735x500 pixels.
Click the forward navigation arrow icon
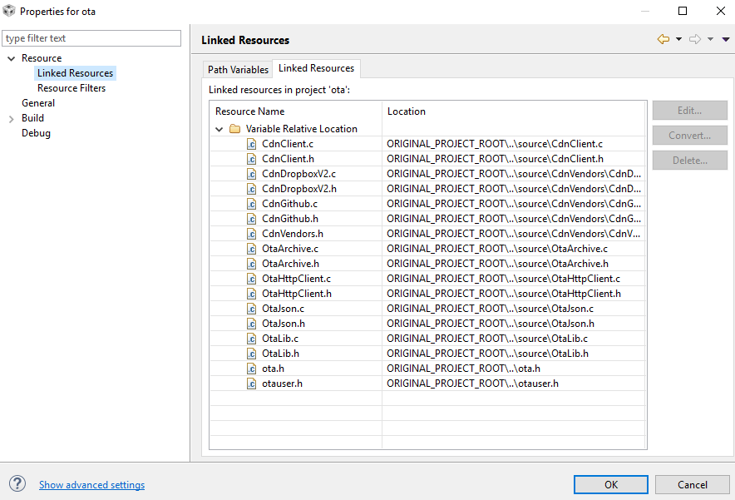(695, 39)
